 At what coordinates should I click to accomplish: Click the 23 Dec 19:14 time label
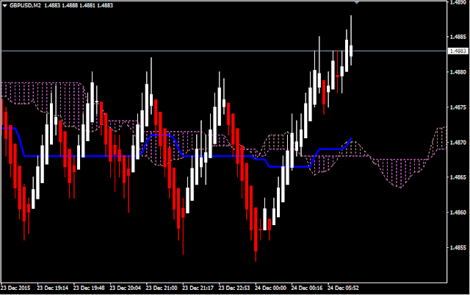52,288
